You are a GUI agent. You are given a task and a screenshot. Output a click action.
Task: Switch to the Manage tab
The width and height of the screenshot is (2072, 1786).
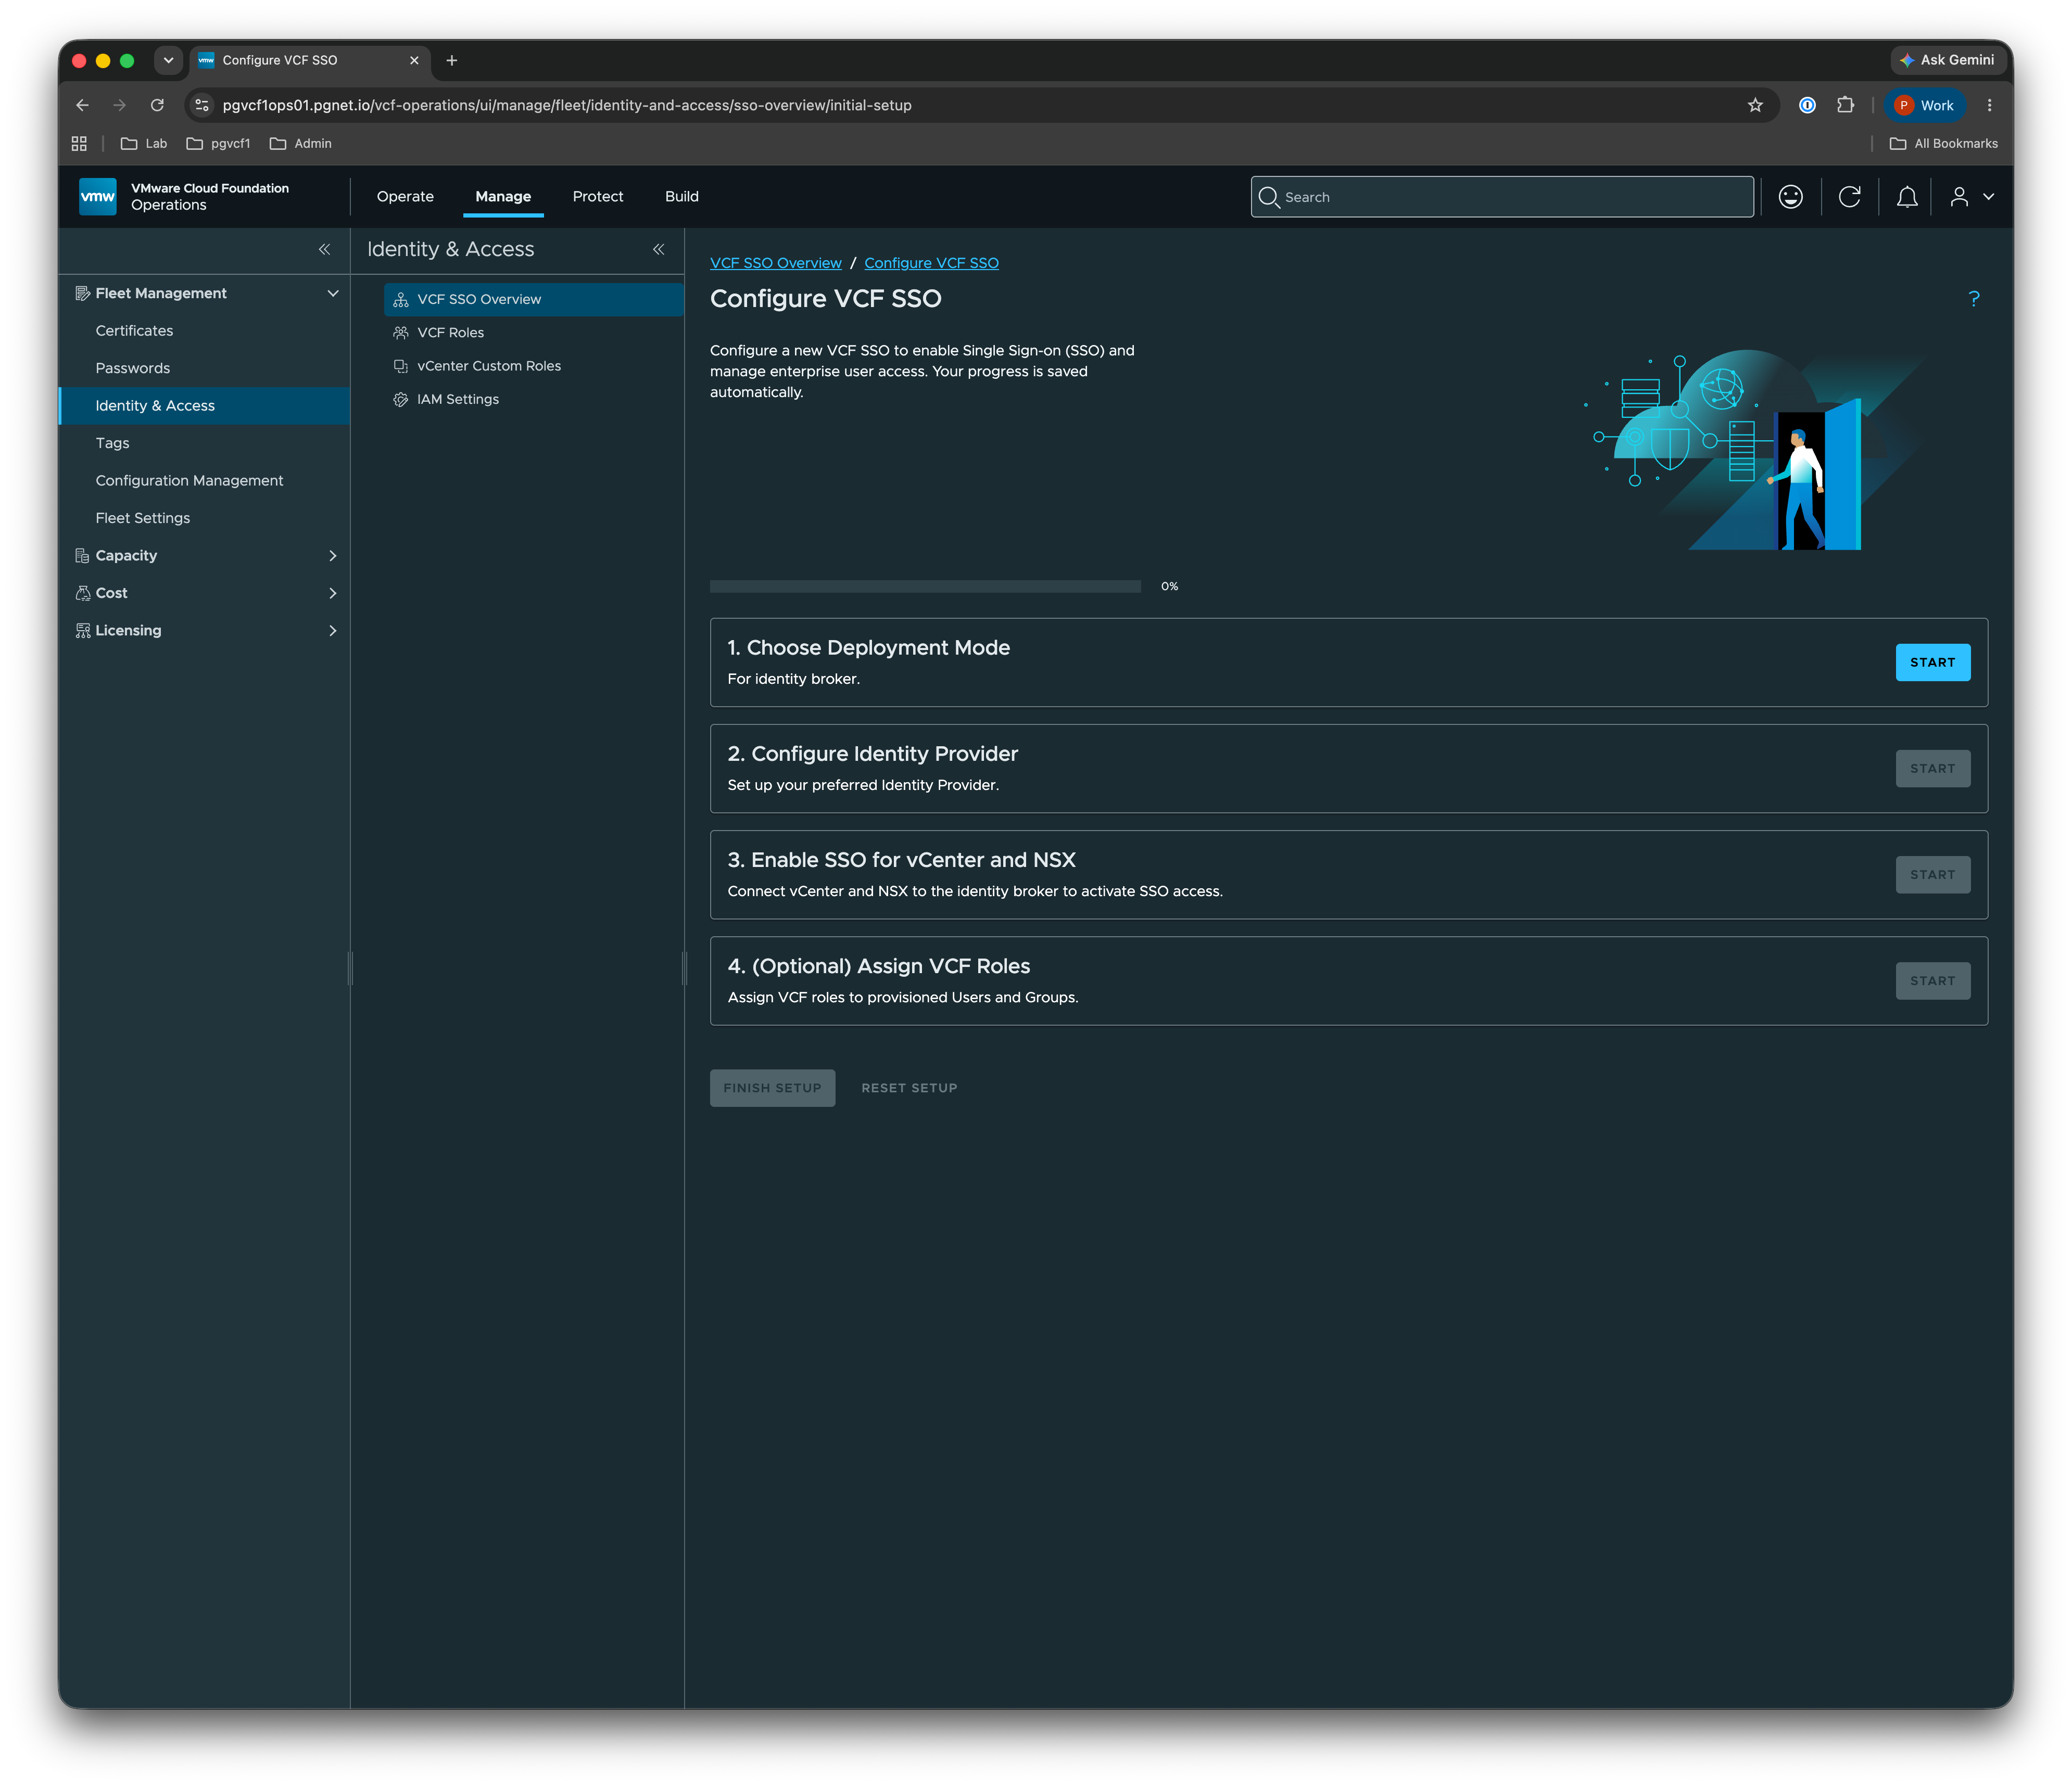(x=503, y=197)
